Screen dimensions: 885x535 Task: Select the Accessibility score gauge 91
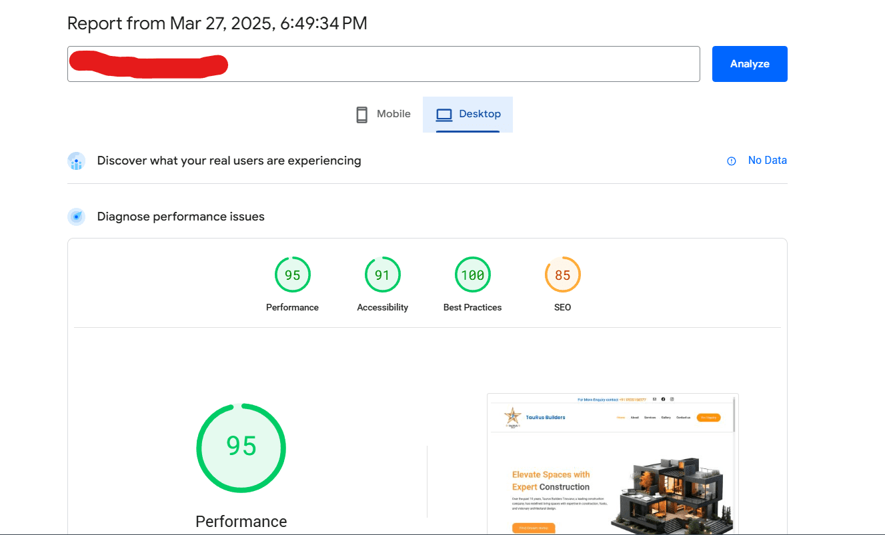click(382, 275)
